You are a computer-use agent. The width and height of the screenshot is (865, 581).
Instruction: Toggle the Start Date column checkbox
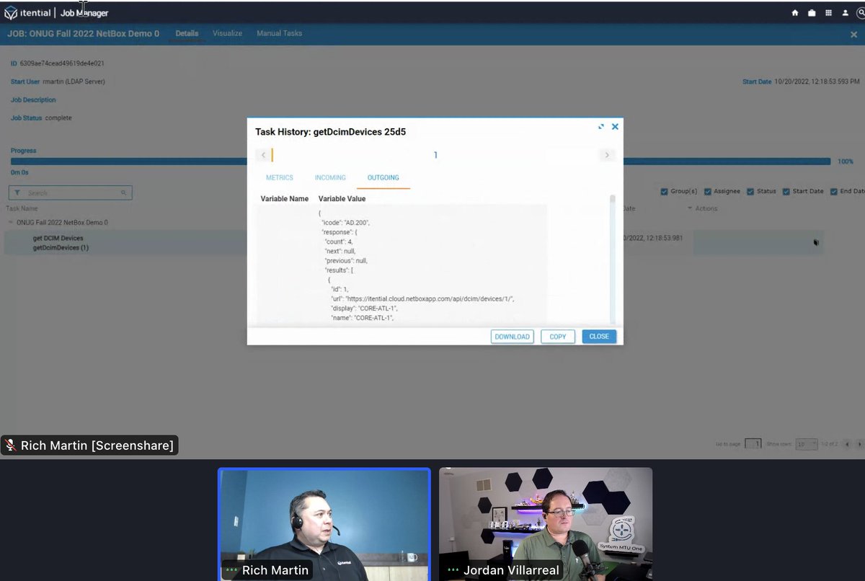pyautogui.click(x=786, y=192)
